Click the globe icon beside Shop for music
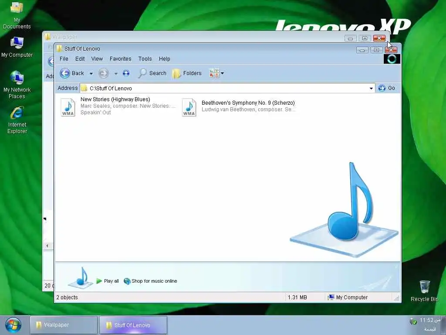 (127, 281)
